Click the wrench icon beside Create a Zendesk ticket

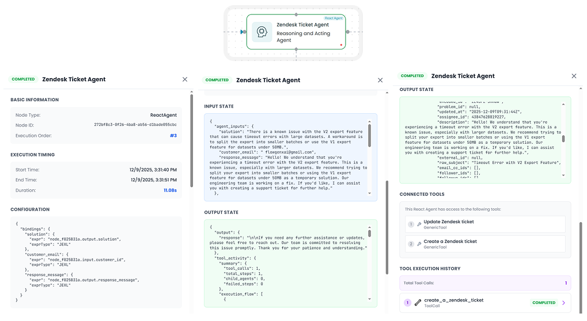point(419,244)
